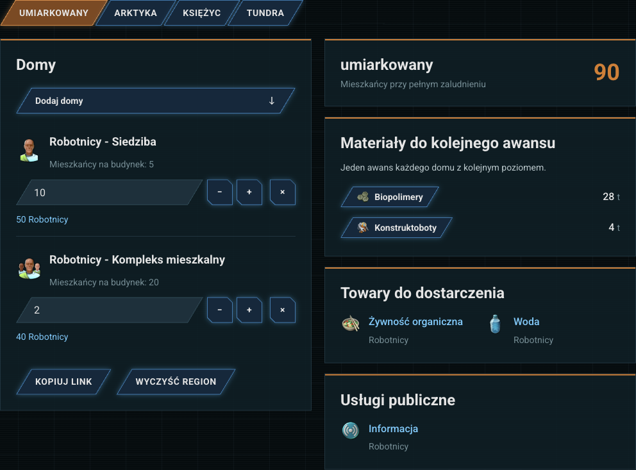
Task: Click the Informacja signal icon
Action: [x=351, y=431]
